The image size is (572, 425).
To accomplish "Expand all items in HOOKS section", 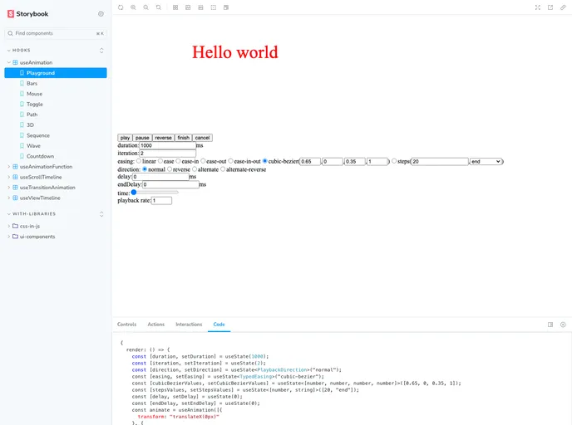I will (x=101, y=51).
